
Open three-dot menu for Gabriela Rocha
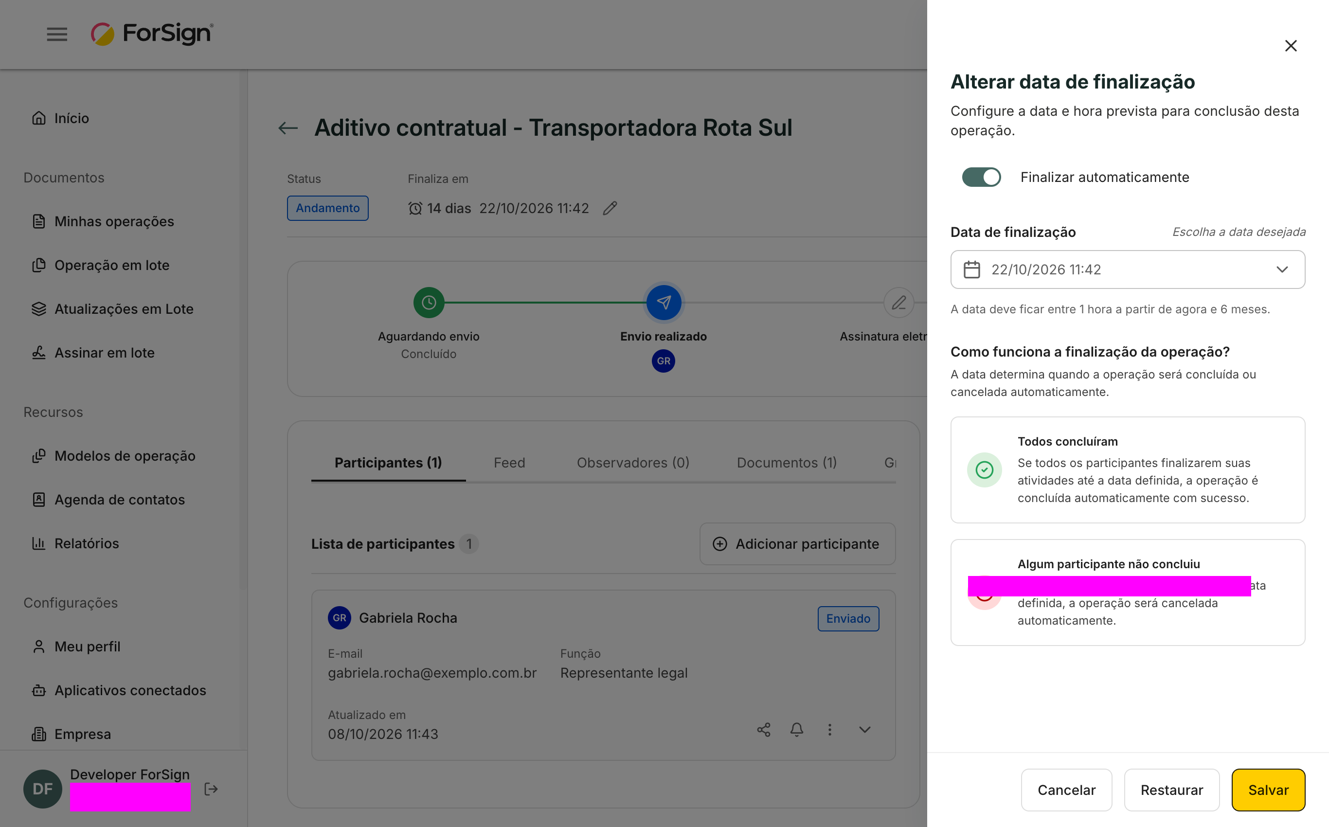pos(830,730)
